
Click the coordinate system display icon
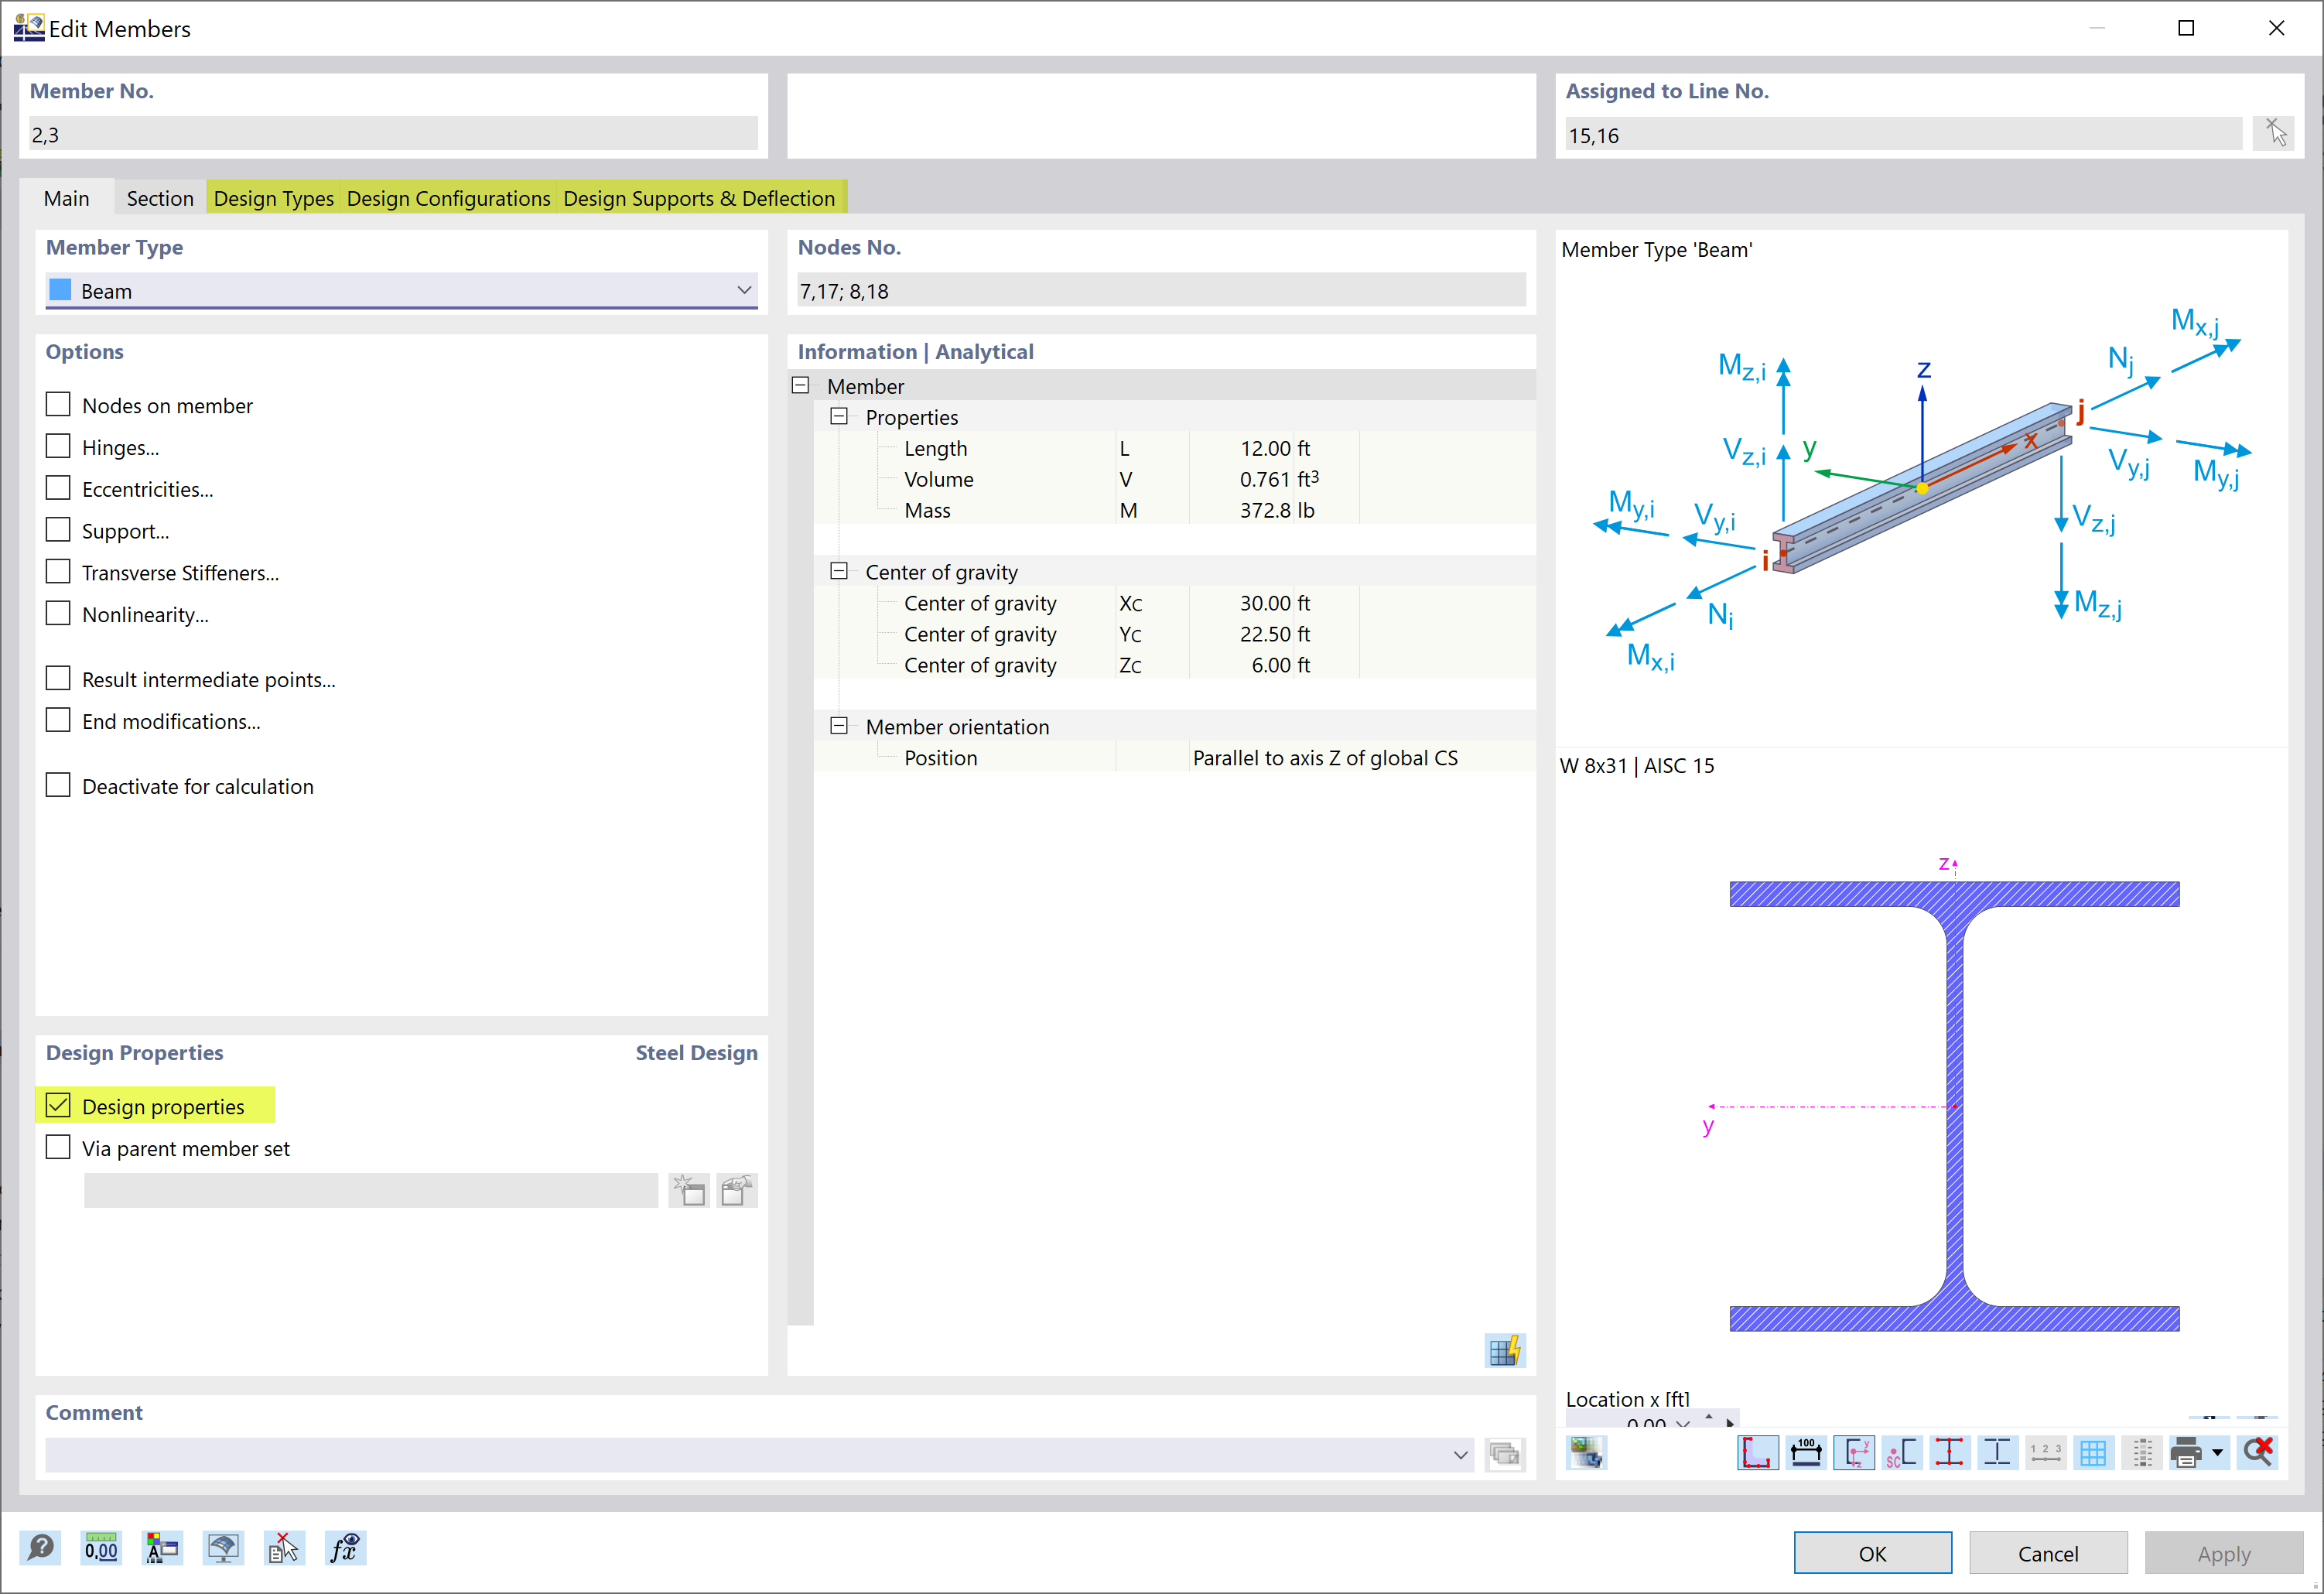pyautogui.click(x=1854, y=1451)
